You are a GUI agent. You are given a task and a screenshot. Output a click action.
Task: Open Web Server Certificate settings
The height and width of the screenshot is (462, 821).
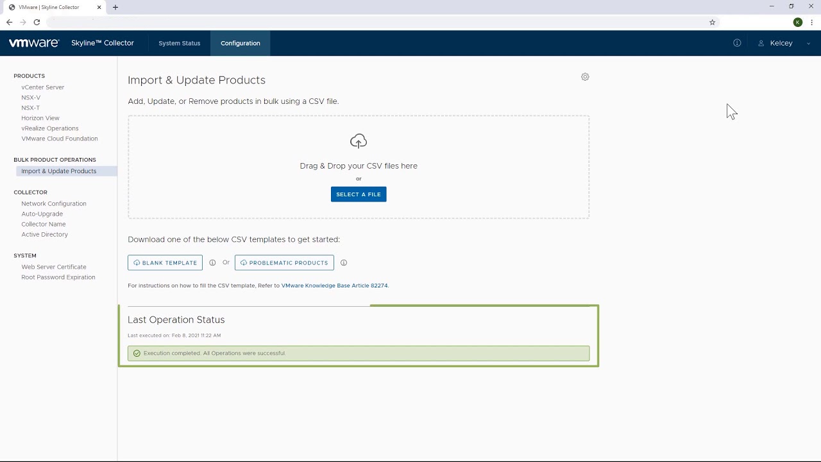click(54, 267)
